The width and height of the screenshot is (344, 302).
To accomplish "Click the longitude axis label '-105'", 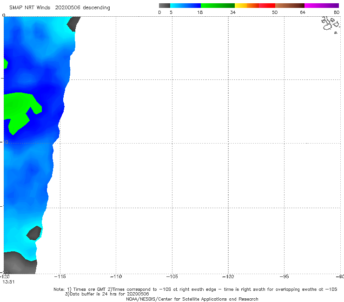I will (x=172, y=276).
